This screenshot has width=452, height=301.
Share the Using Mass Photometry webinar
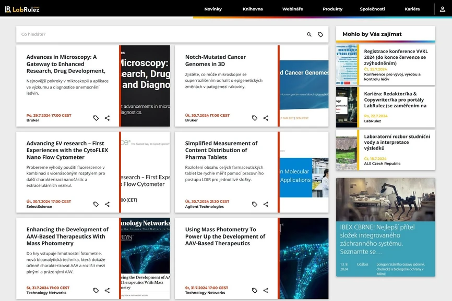click(x=266, y=291)
